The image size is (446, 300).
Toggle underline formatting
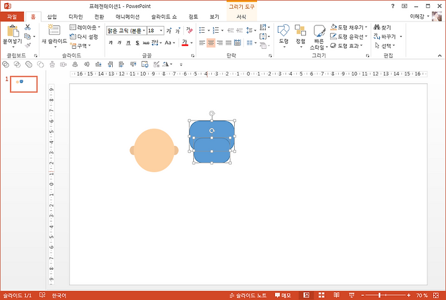click(128, 43)
